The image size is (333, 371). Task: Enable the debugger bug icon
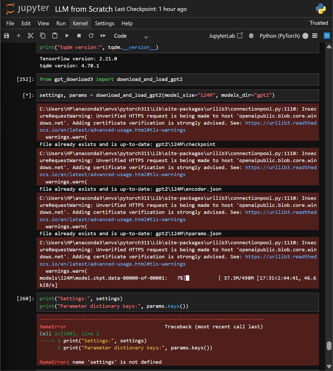click(x=251, y=36)
